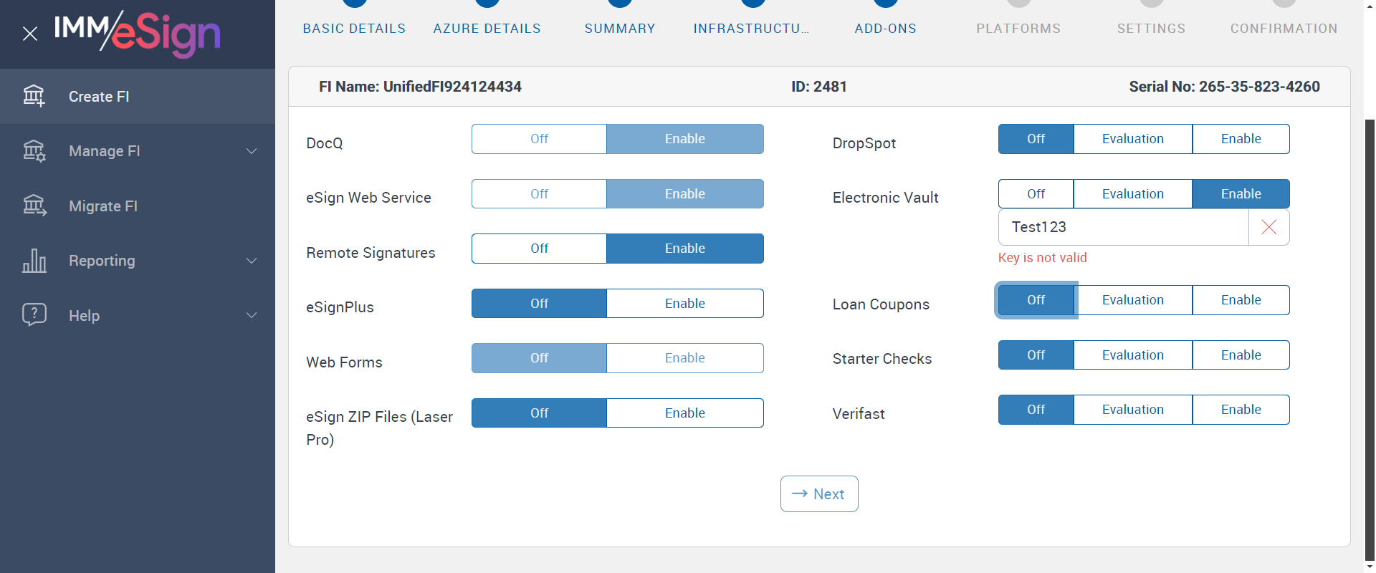Close the sidebar menu with the X icon
The width and height of the screenshot is (1376, 573).
point(30,34)
